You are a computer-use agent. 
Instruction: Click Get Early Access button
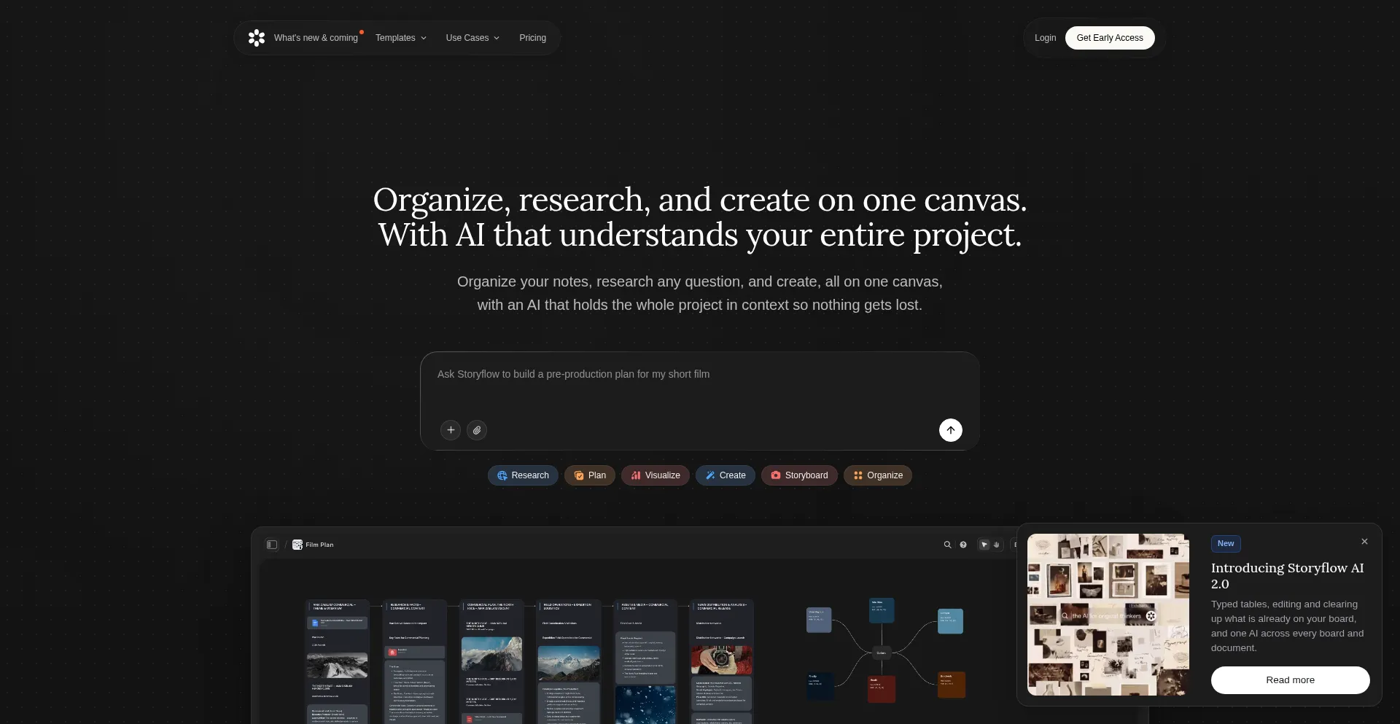(1110, 38)
